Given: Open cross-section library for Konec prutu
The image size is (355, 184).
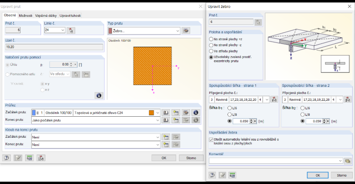Looking at the screenshot, I should [x=166, y=120].
